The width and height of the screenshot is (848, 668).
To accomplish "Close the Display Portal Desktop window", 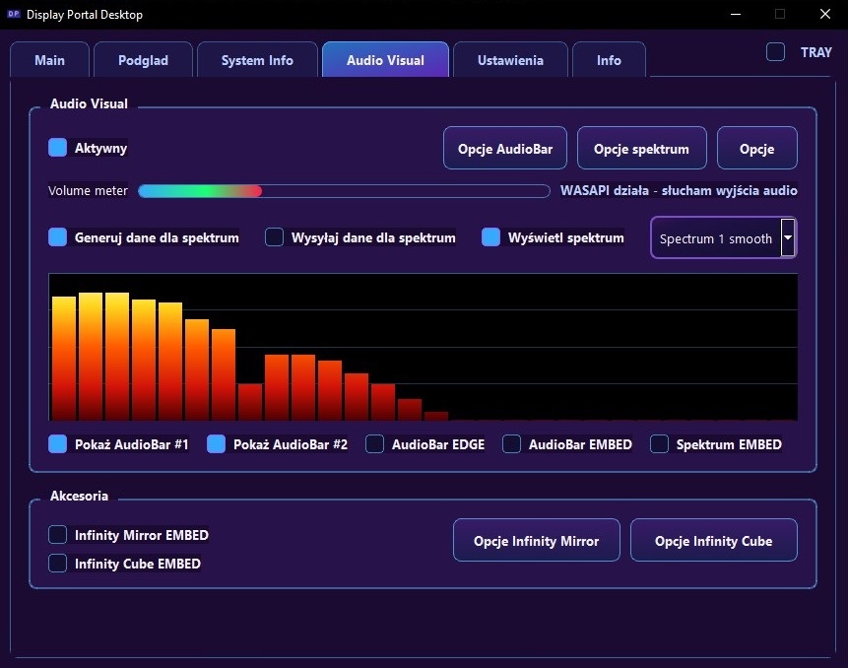I will point(824,14).
